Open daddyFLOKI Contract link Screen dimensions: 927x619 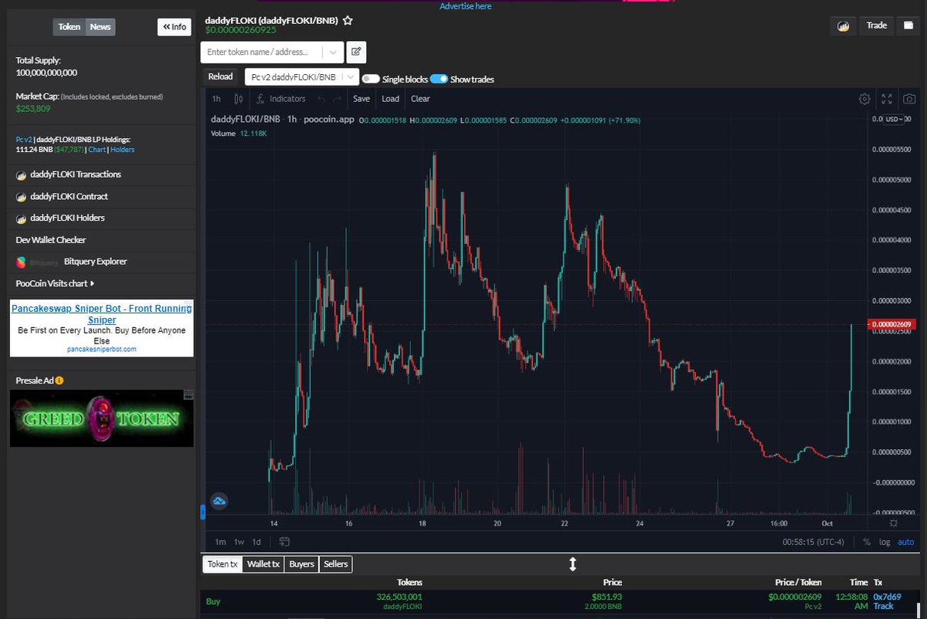(69, 196)
